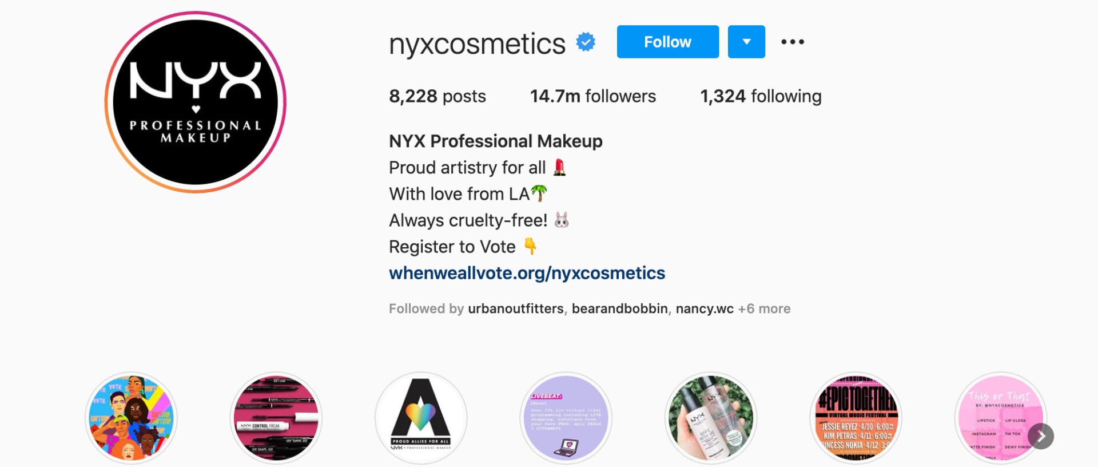This screenshot has width=1098, height=467.
Task: Open the Epic Together music festival highlight
Action: pyautogui.click(x=856, y=418)
